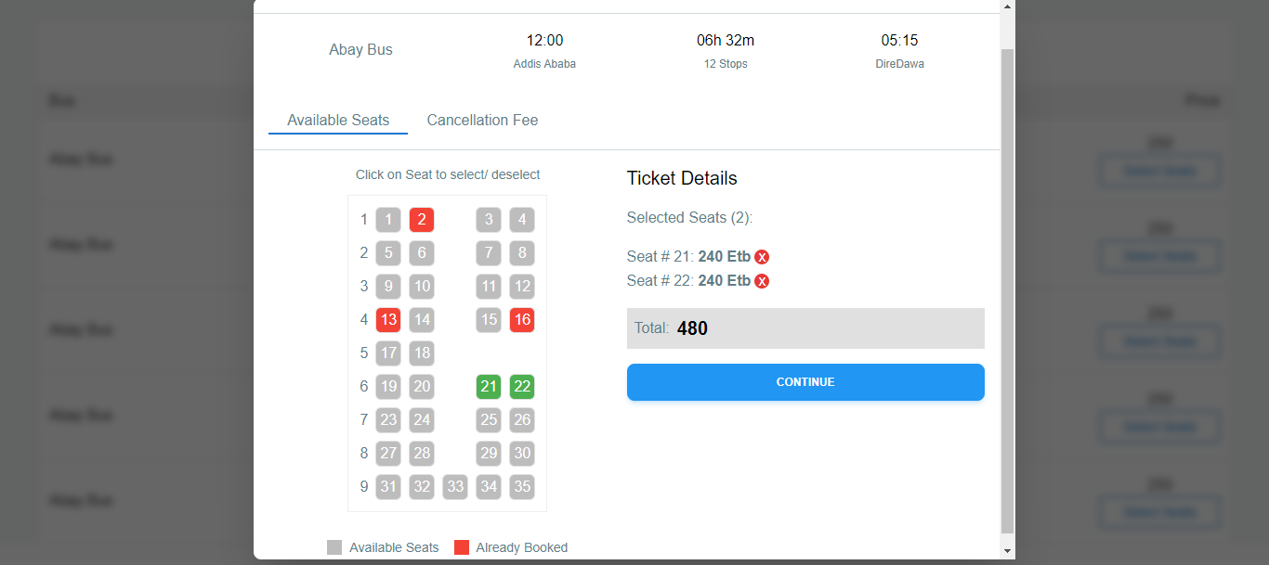Viewport: 1269px width, 565px height.
Task: Switch to Cancellation Fee tab
Action: [482, 121]
